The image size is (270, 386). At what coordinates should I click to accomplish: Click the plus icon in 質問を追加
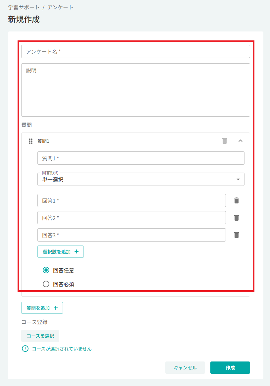click(x=56, y=308)
